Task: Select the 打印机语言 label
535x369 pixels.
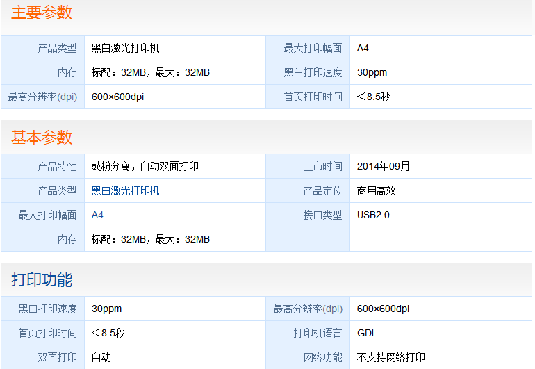Action: pyautogui.click(x=318, y=333)
